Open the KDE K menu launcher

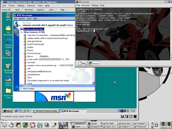pos(4,125)
